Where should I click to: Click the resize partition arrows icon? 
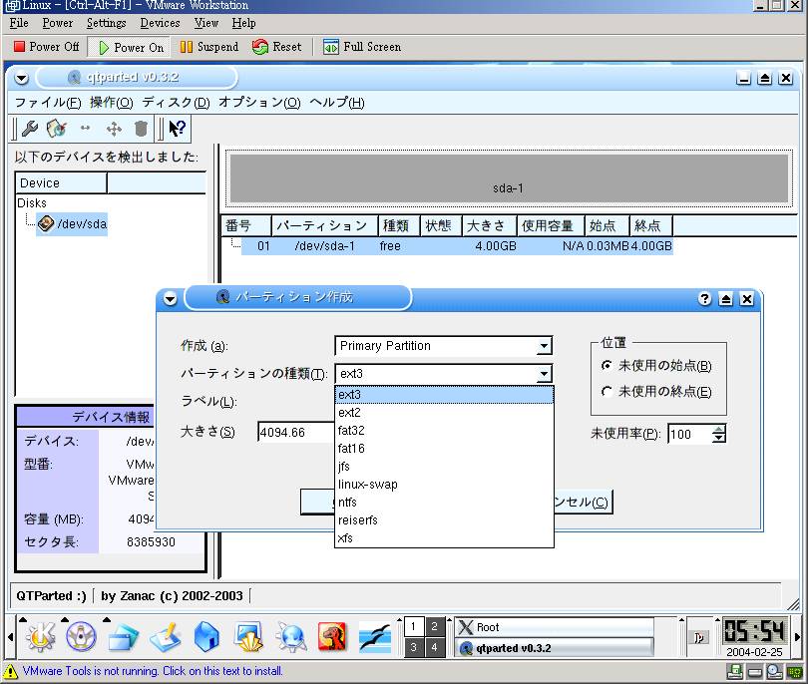pos(86,128)
